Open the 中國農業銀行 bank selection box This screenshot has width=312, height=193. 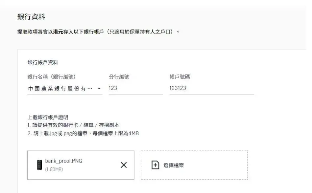(65, 89)
